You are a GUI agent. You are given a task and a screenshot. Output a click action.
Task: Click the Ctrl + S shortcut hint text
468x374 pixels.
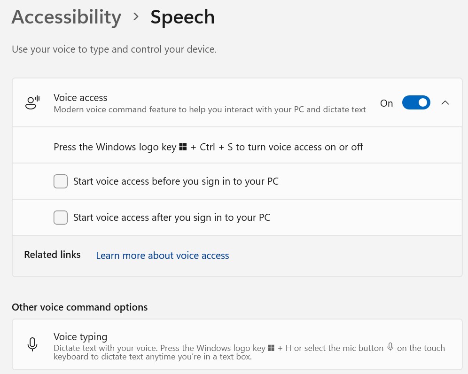208,147
